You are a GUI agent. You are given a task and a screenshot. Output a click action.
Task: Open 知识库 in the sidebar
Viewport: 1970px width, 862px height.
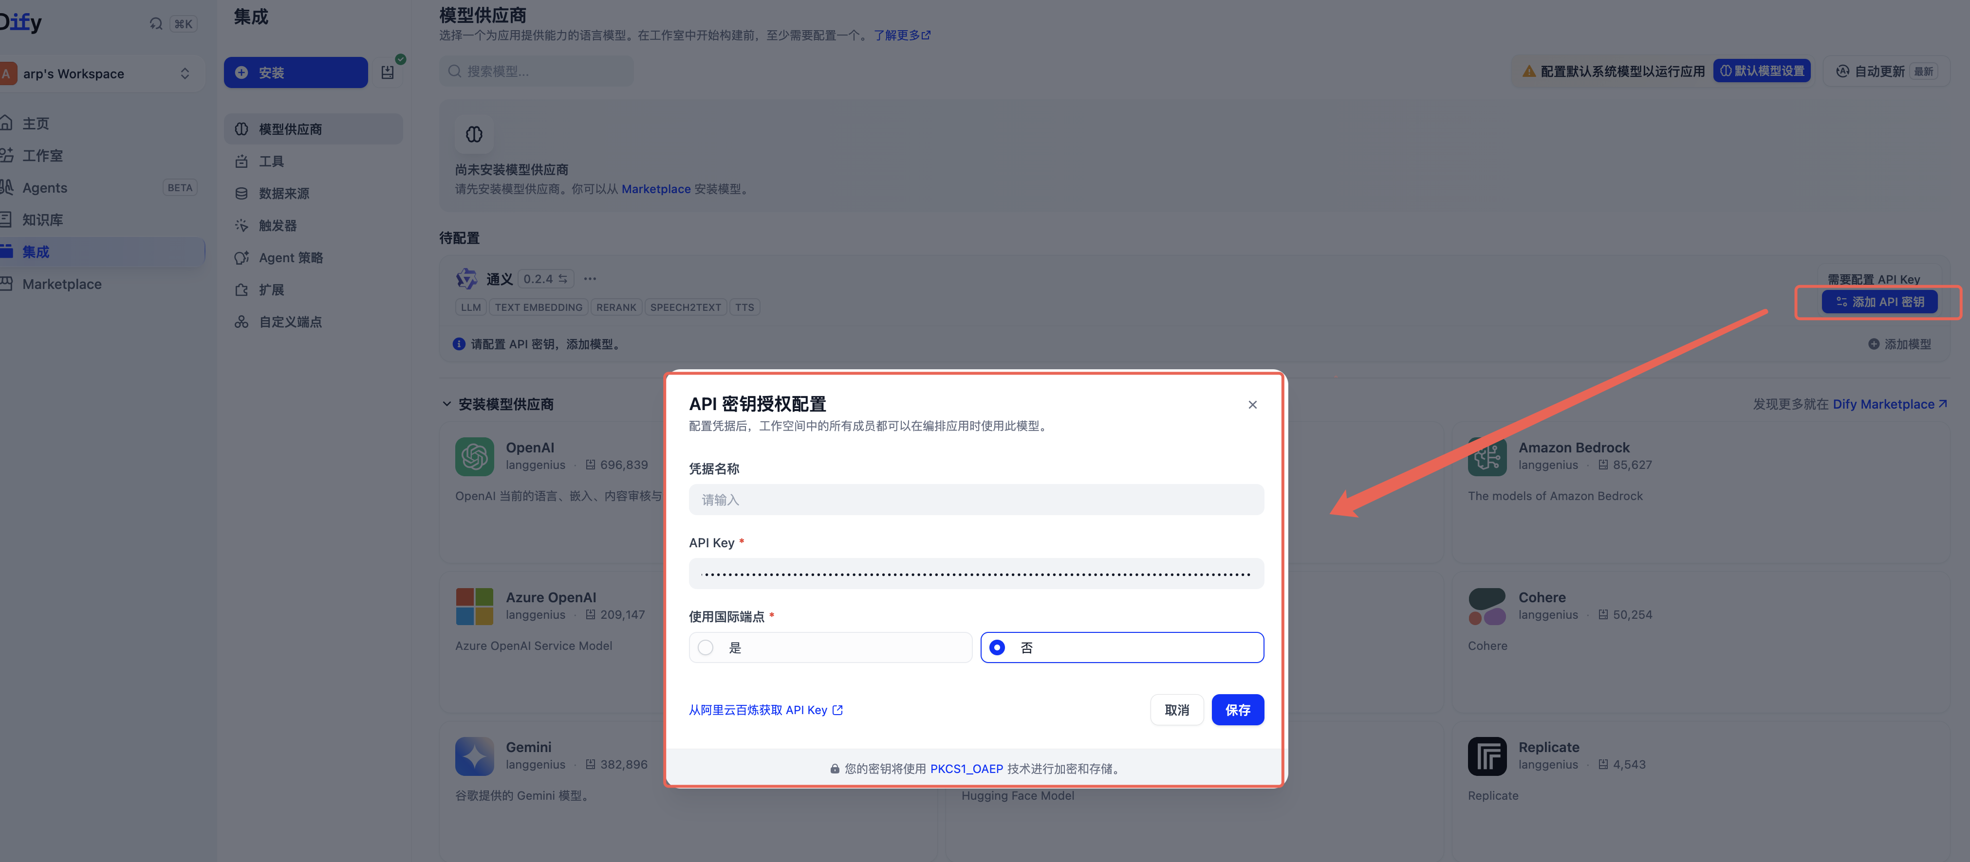[x=102, y=219]
